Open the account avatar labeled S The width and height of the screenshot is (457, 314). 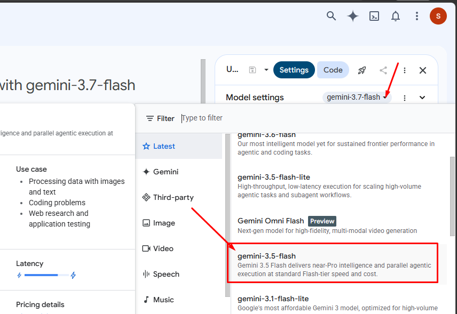coord(438,16)
